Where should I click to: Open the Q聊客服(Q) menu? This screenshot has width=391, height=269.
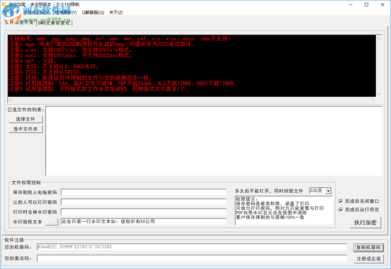pos(93,13)
